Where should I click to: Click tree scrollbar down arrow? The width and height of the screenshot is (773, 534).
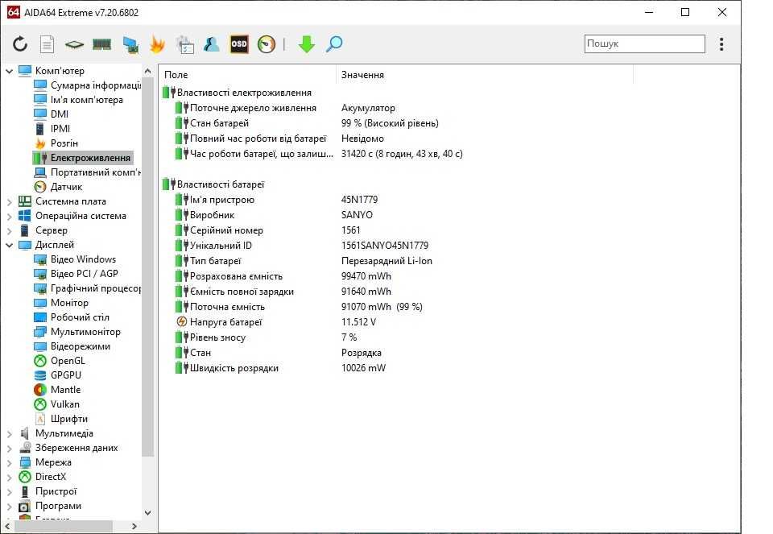tap(147, 513)
